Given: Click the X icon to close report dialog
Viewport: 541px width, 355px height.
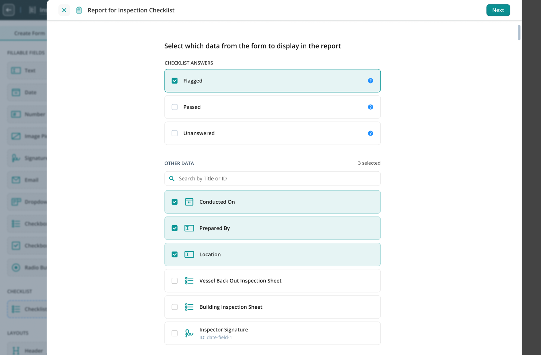Looking at the screenshot, I should point(64,10).
